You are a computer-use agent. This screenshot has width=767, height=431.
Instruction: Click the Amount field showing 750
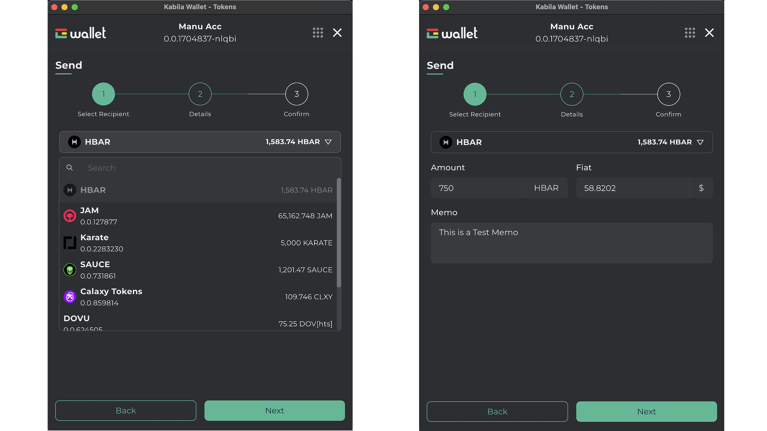tap(477, 188)
